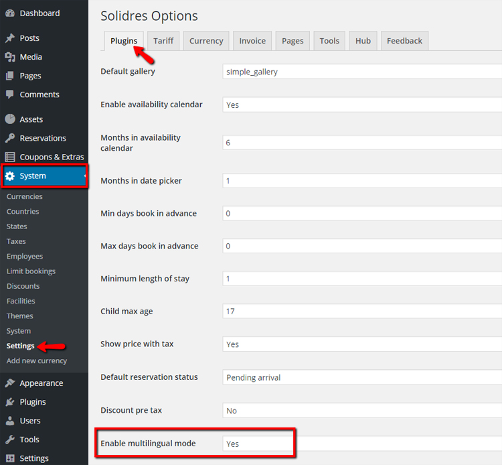
Task: Click Months in availability calendar field
Action: (362, 142)
